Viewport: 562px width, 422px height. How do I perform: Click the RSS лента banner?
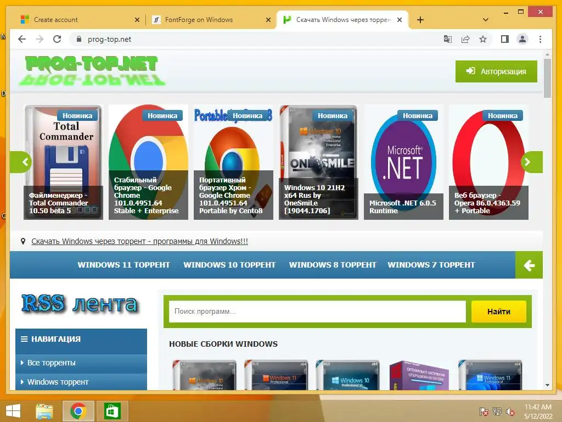80,303
